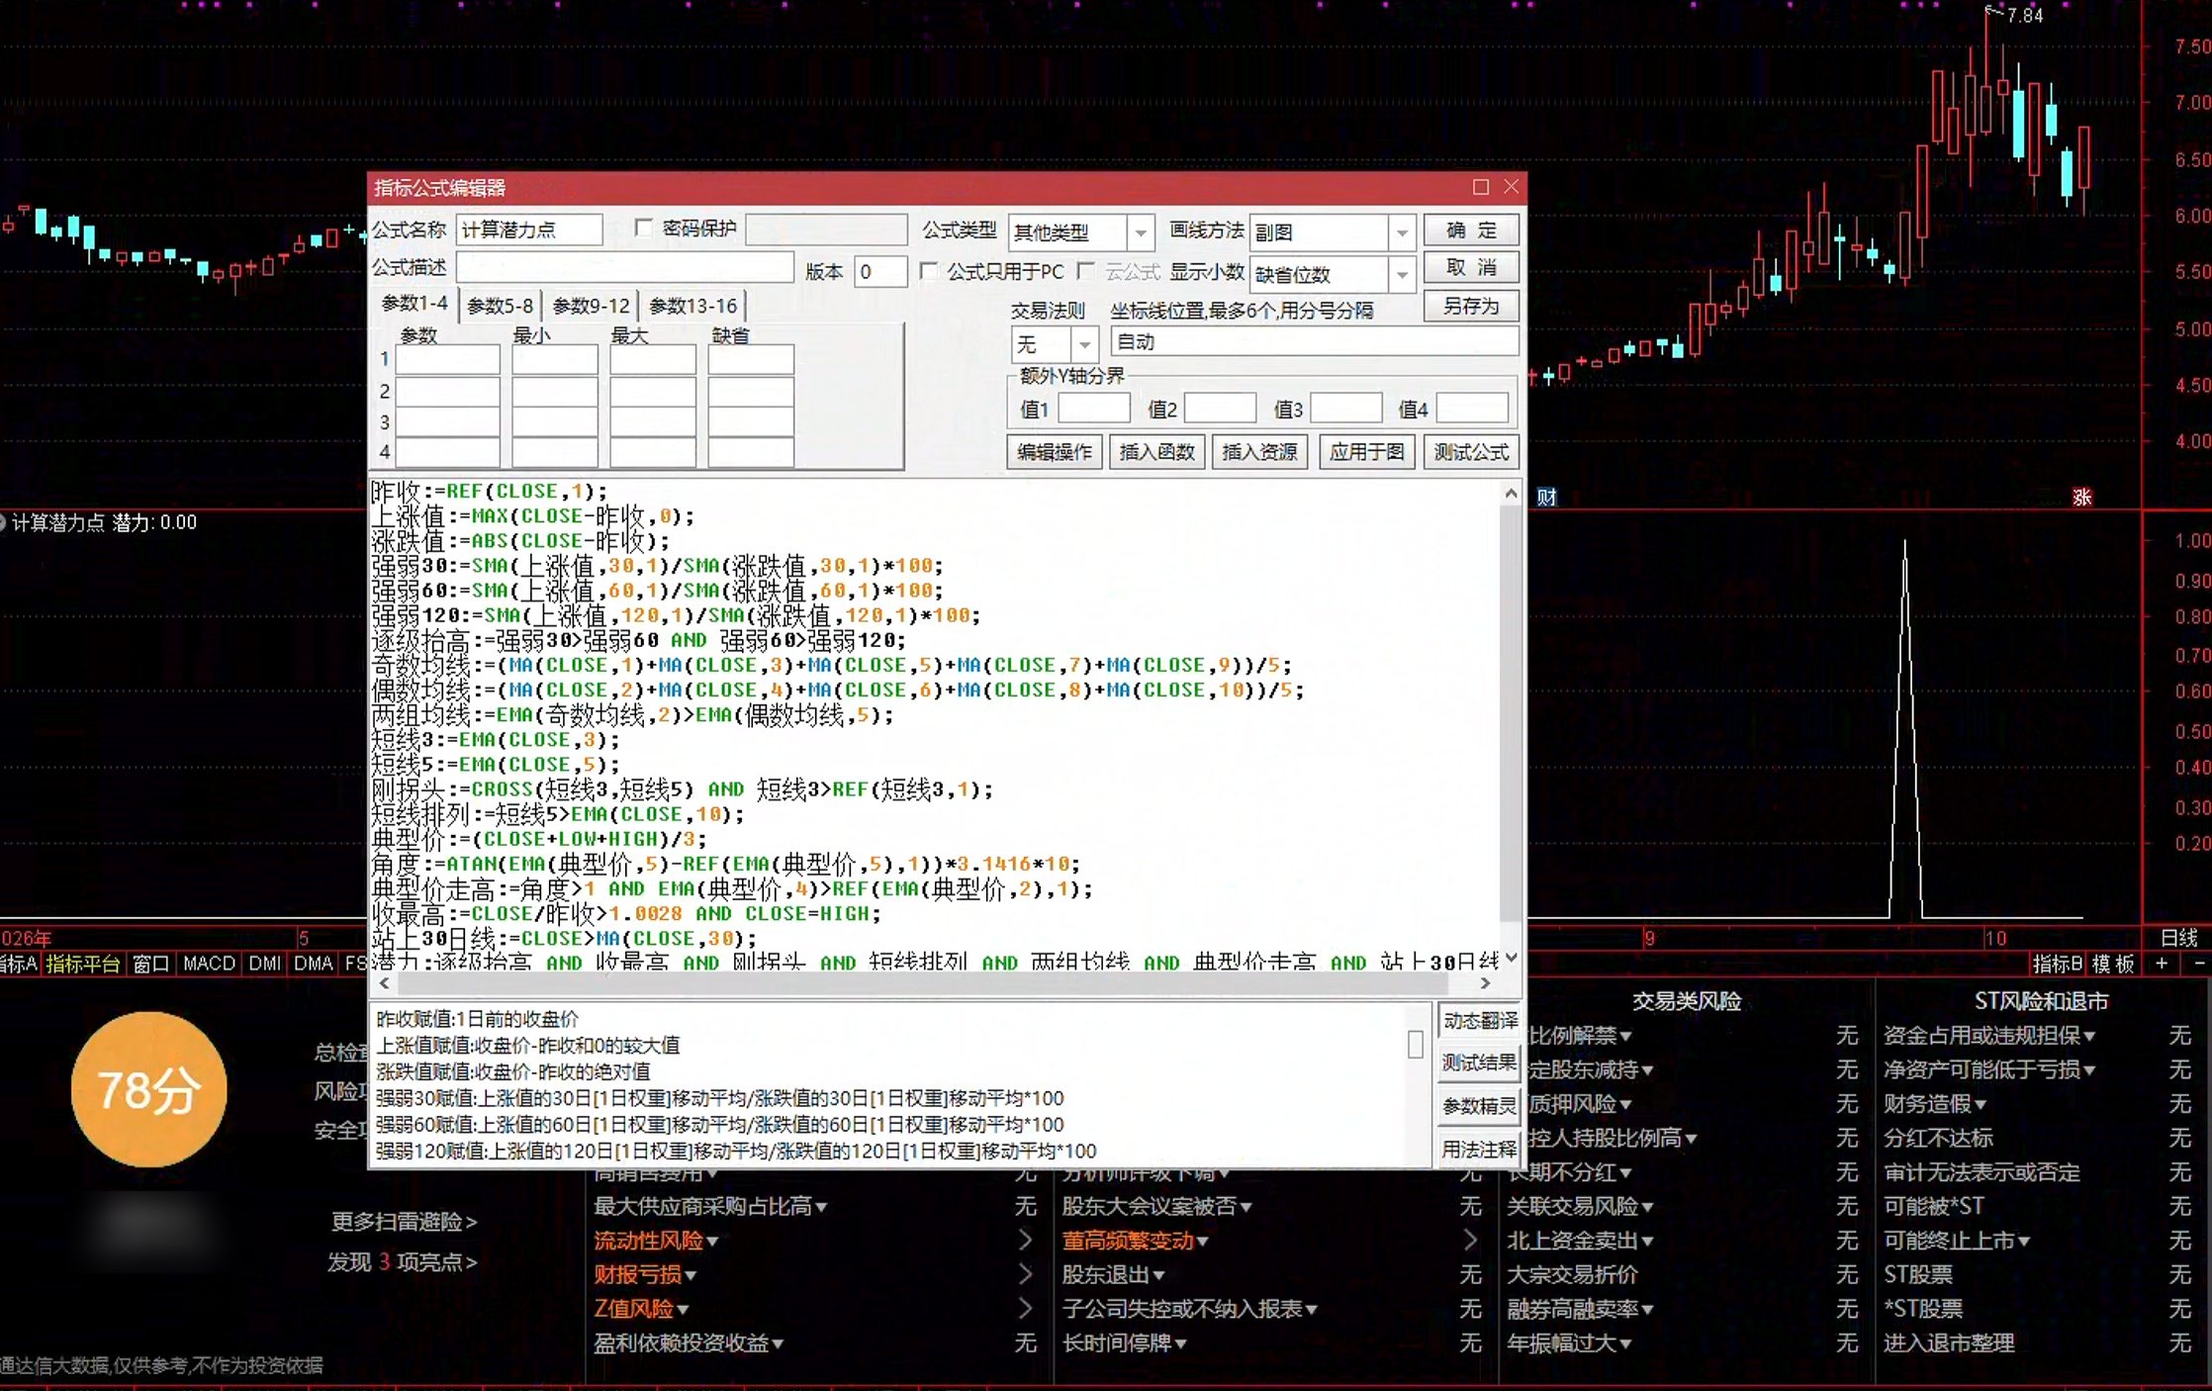This screenshot has width=2212, height=1391.
Task: Enable 公式只用于PC checkbox
Action: tap(928, 270)
